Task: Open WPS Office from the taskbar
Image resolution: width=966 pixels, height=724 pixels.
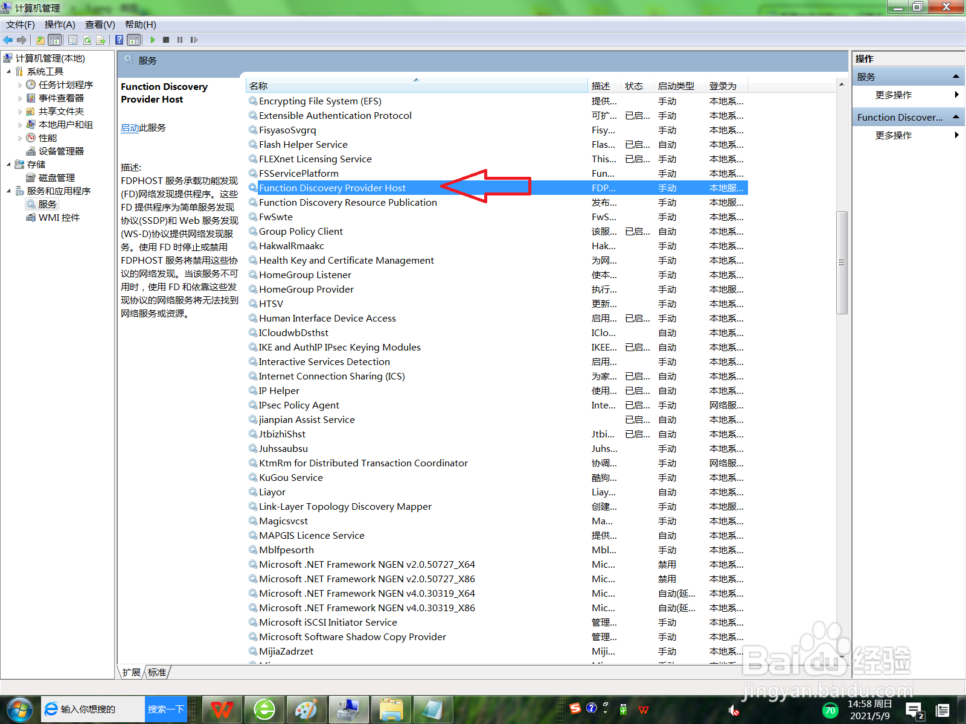Action: [222, 710]
